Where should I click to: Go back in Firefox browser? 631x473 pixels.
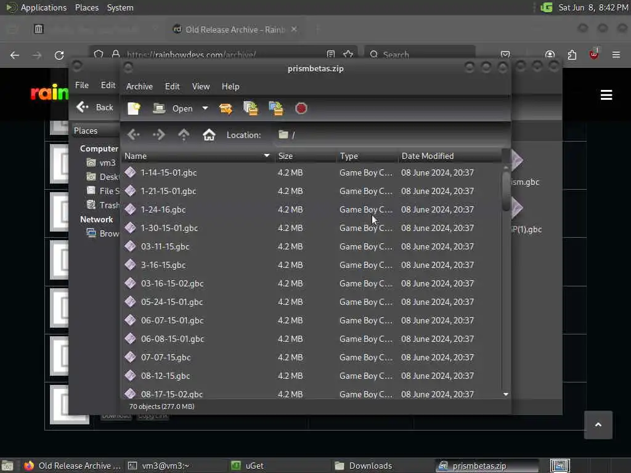click(15, 55)
